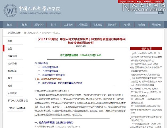167x128 pixels.
Task: Open the first related article under 相关文章
Action: 146,57
